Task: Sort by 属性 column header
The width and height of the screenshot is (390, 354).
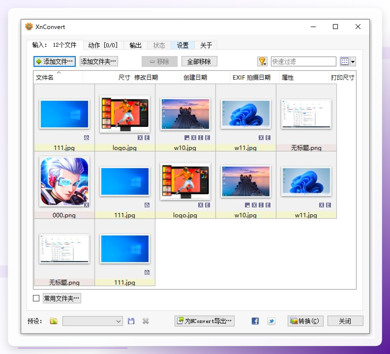Action: pyautogui.click(x=304, y=77)
